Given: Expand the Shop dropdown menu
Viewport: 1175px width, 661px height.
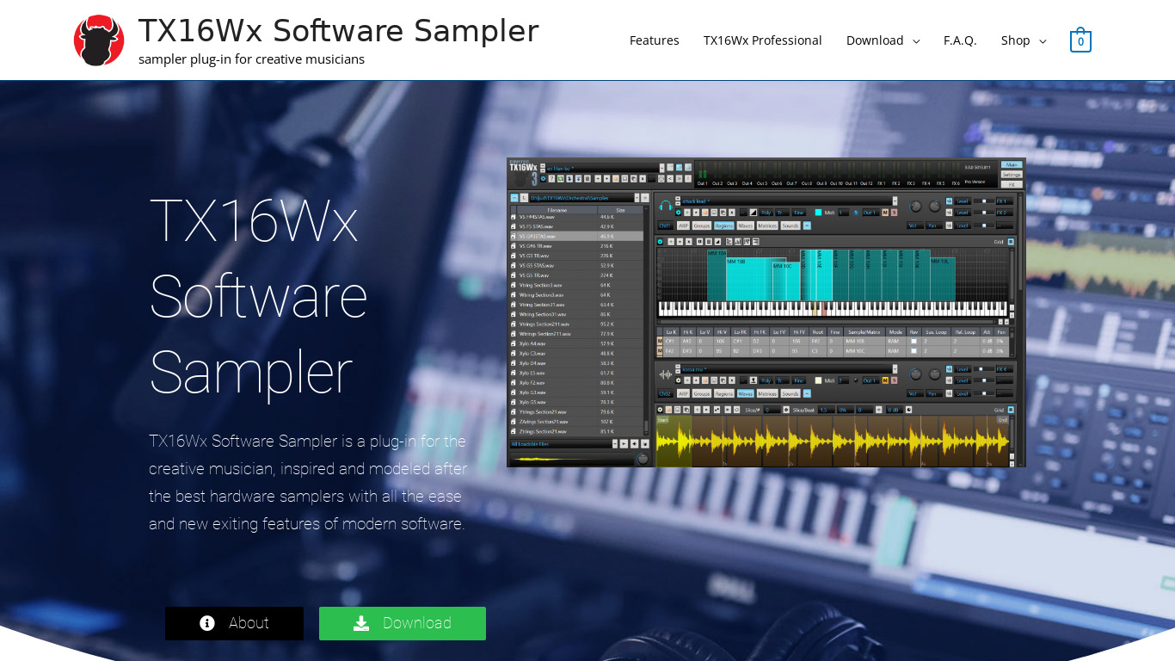Looking at the screenshot, I should 1024,40.
